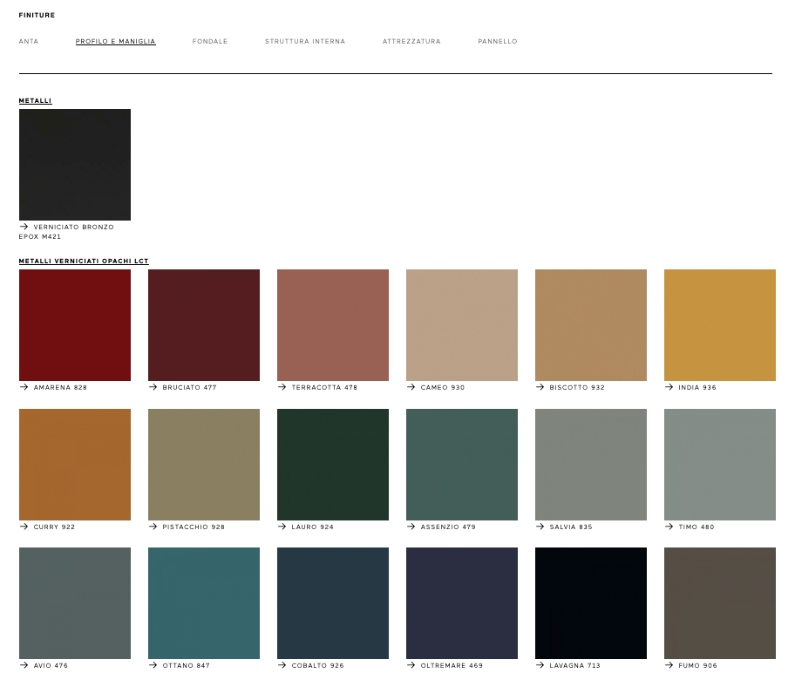Click the arrow icon next to Verniciato Bronzo
This screenshot has height=680, width=795.
click(x=24, y=227)
